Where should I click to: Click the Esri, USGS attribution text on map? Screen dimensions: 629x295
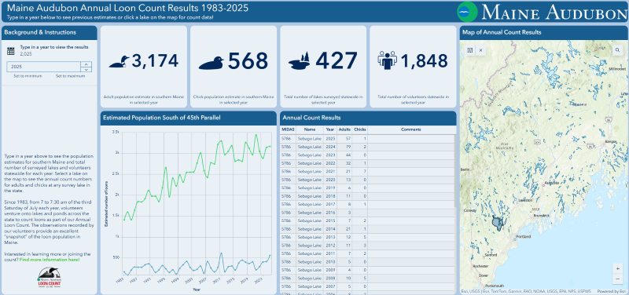525,291
